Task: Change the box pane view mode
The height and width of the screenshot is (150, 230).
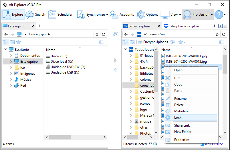Action: [223, 42]
